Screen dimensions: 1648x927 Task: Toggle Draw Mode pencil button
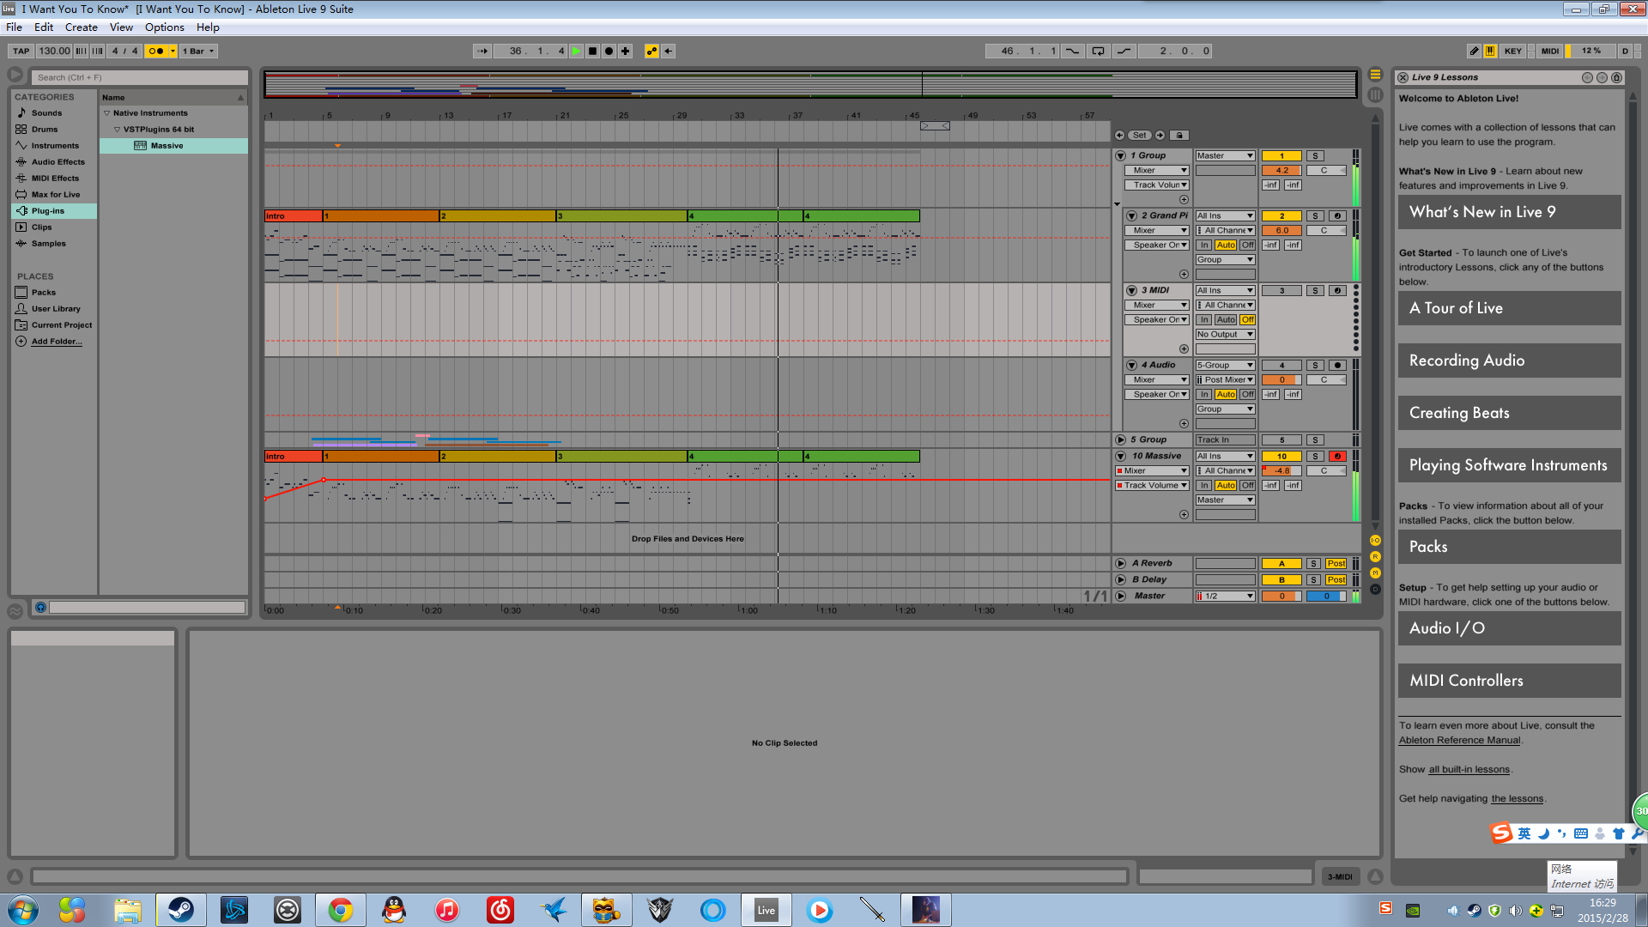pyautogui.click(x=1474, y=51)
